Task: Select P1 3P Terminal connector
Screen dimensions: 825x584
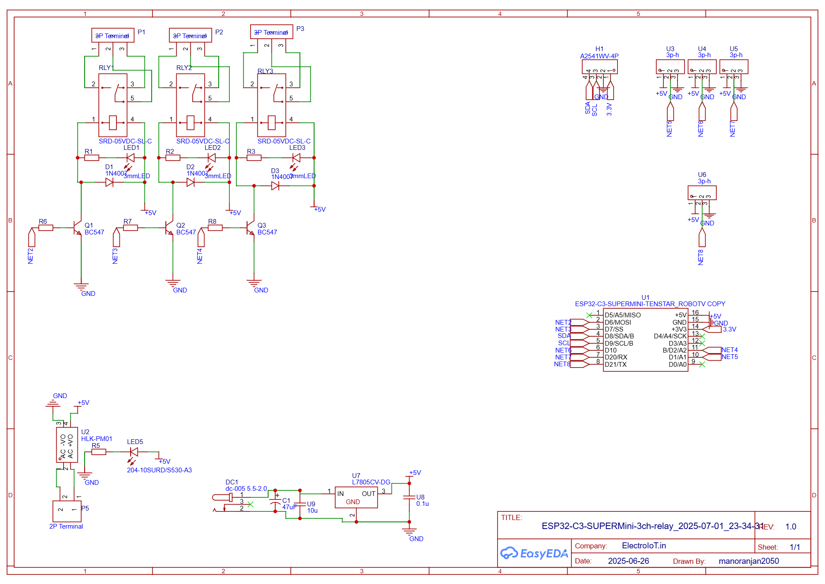Action: pos(113,35)
